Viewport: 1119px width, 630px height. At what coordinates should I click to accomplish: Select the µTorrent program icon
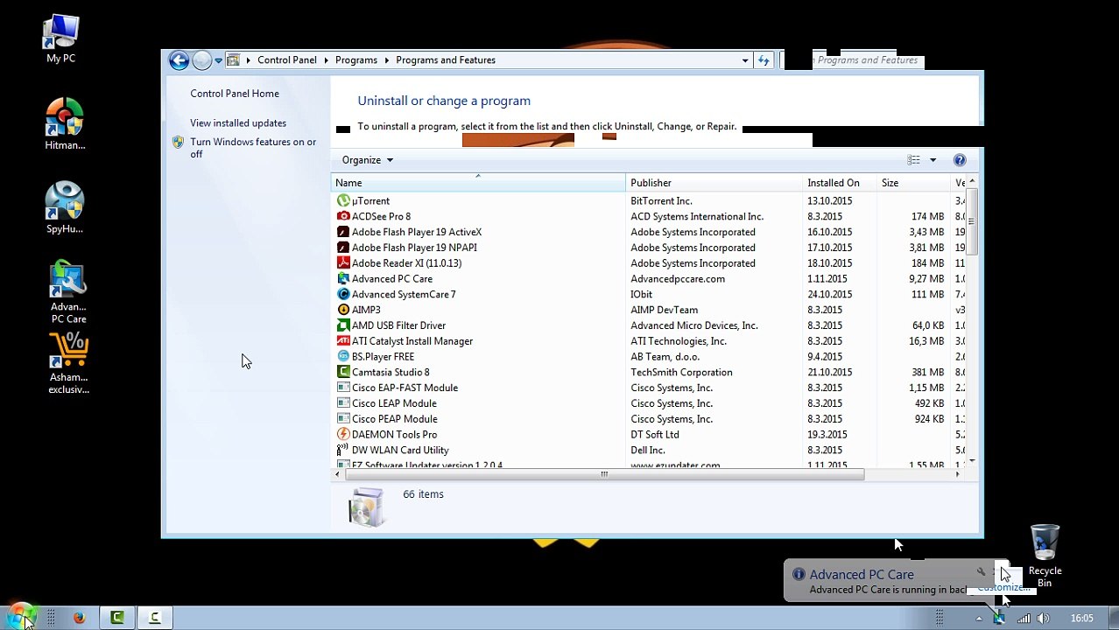click(x=343, y=201)
